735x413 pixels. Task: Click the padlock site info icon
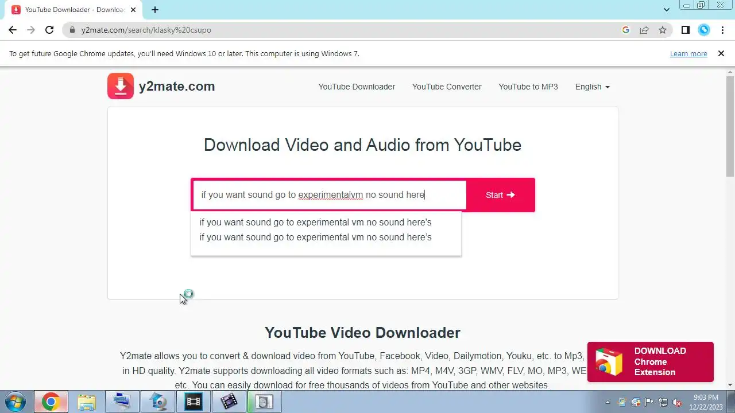point(72,30)
